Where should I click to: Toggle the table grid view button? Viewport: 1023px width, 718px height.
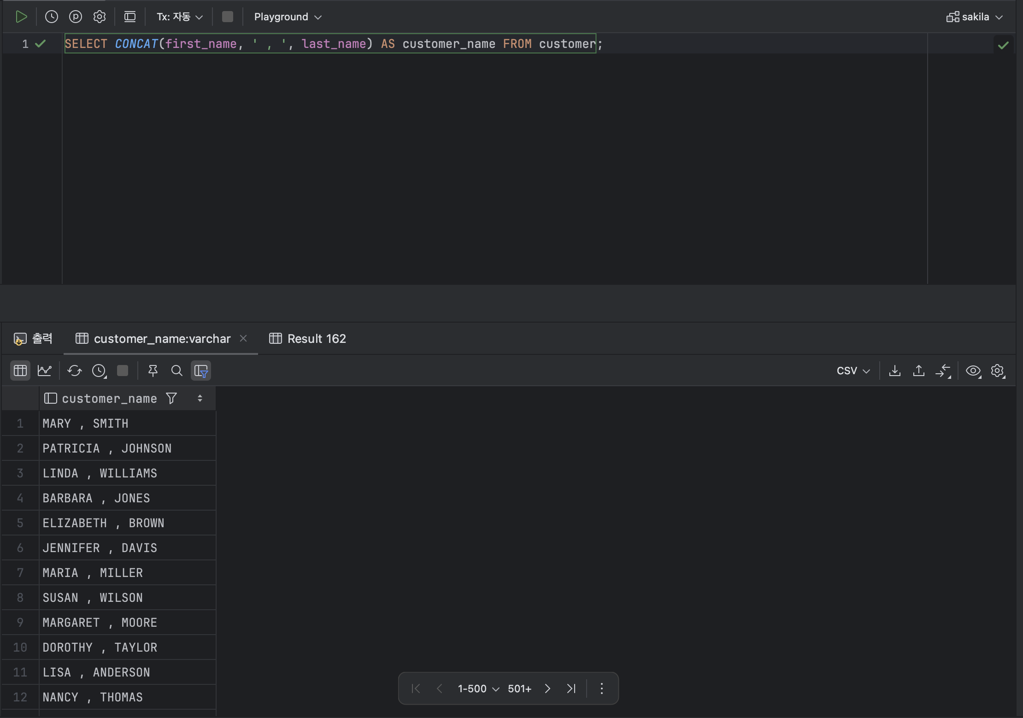pyautogui.click(x=20, y=371)
